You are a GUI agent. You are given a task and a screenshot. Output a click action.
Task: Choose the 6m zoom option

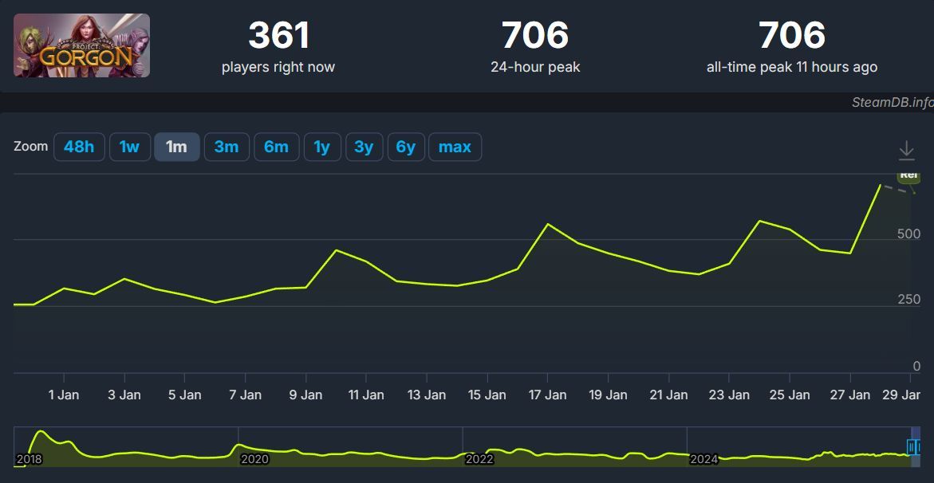click(x=276, y=147)
